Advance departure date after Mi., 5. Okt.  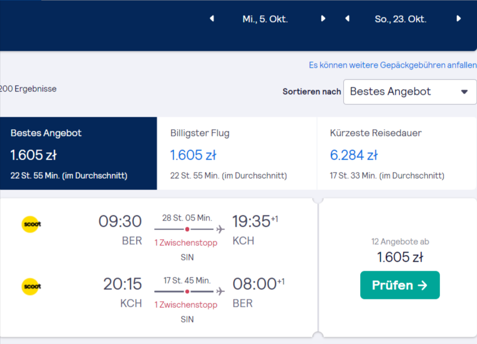(x=323, y=19)
